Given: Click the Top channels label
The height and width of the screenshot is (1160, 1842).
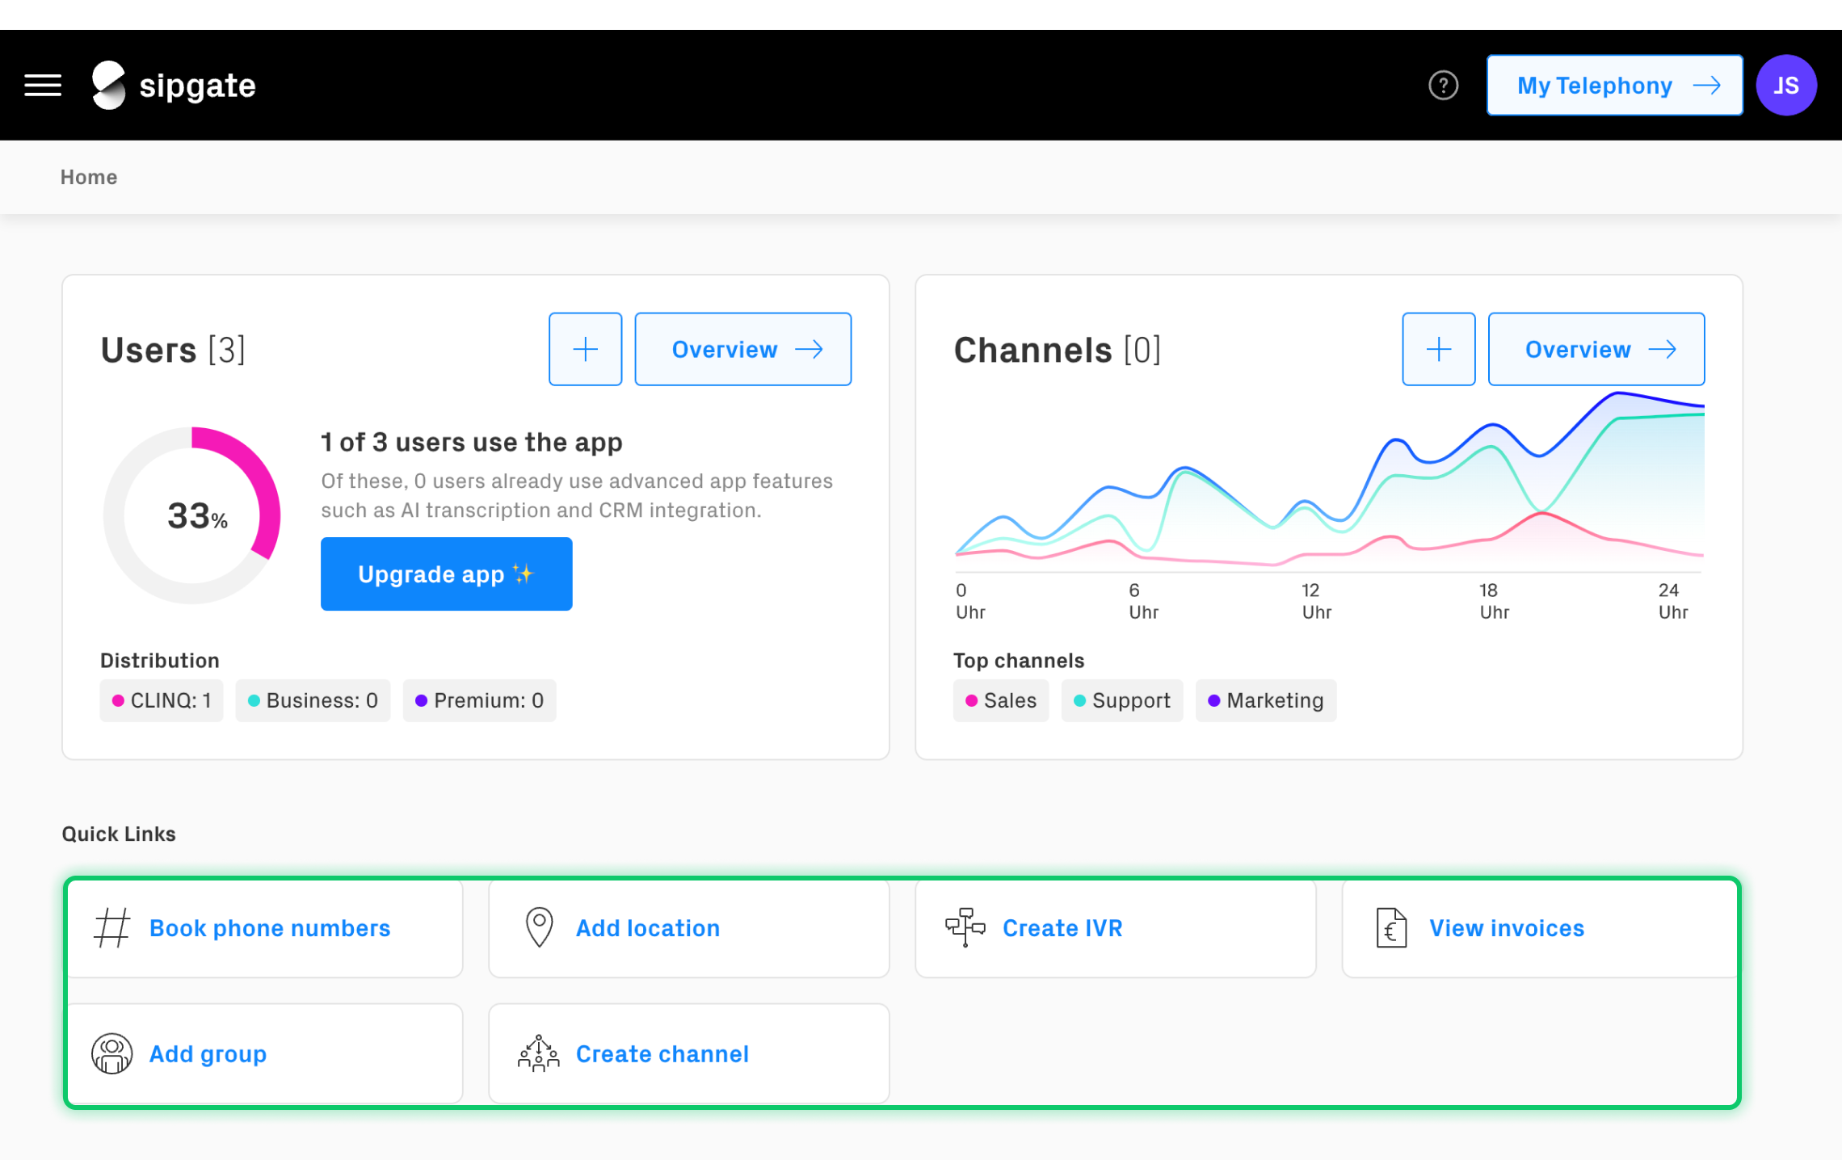Looking at the screenshot, I should 1019,661.
